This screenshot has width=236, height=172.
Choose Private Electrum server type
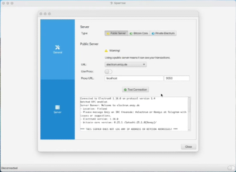(162, 33)
